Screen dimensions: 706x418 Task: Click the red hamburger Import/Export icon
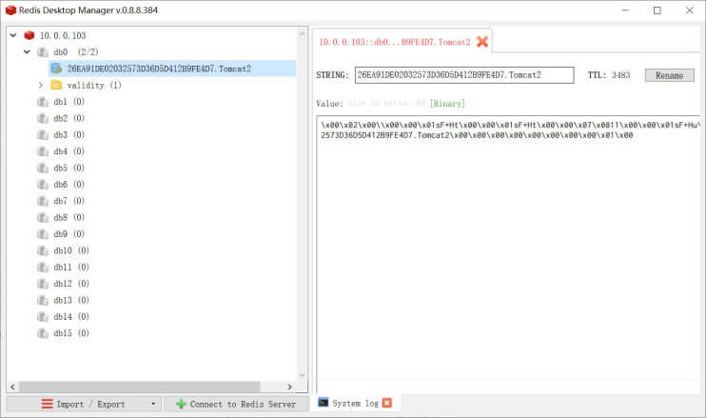pyautogui.click(x=48, y=404)
